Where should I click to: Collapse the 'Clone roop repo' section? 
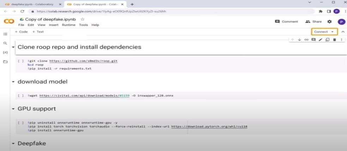pos(13,47)
